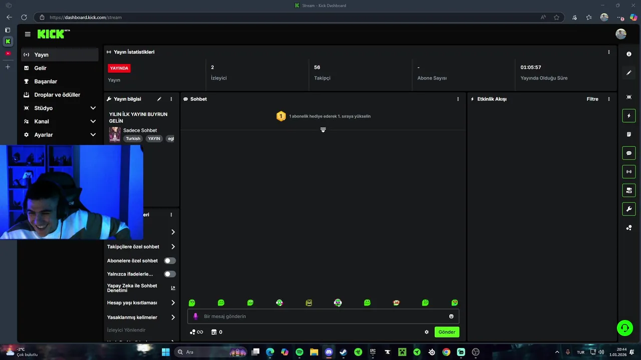The image size is (641, 360).
Task: Select Başarılar in sidebar
Action: [60, 81]
